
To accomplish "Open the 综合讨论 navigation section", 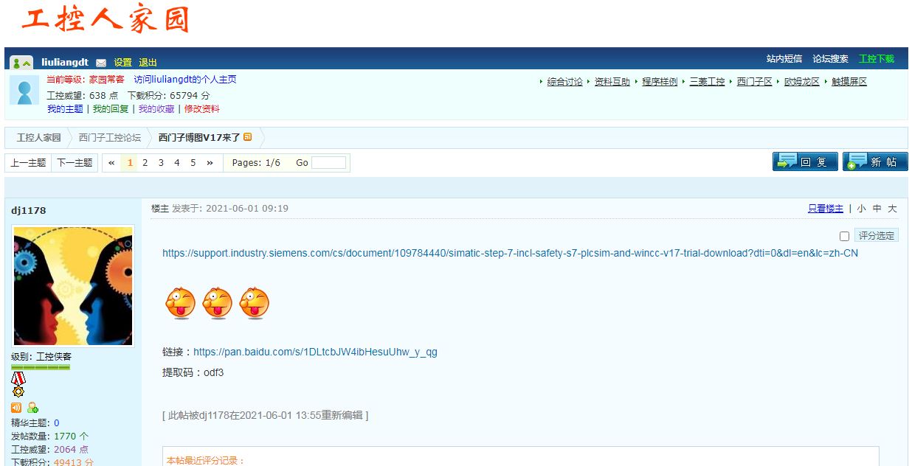I will 564,82.
